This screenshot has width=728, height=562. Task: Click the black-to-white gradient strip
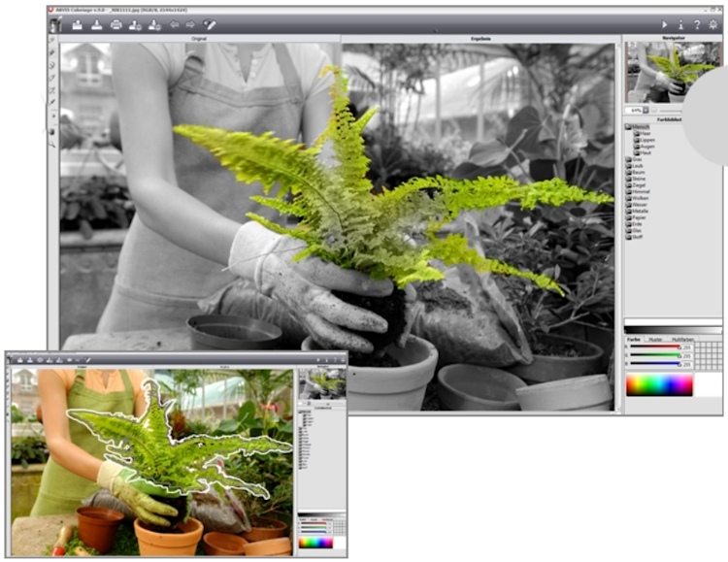pyautogui.click(x=674, y=330)
